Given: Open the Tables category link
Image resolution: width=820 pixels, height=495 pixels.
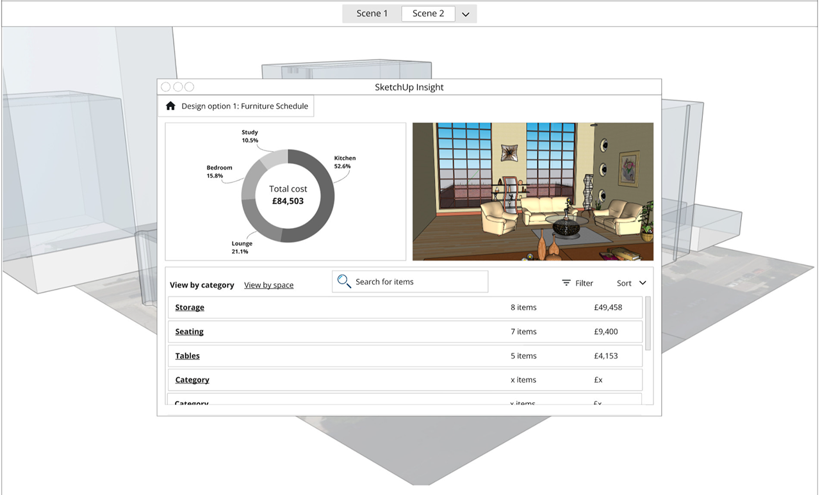Looking at the screenshot, I should pos(188,356).
